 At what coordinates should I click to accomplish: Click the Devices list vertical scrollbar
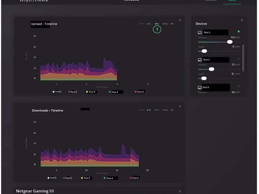pos(243,58)
